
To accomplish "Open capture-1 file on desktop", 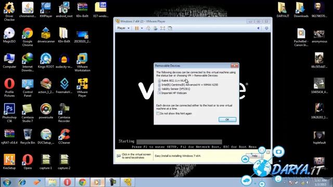I will 46,162.
